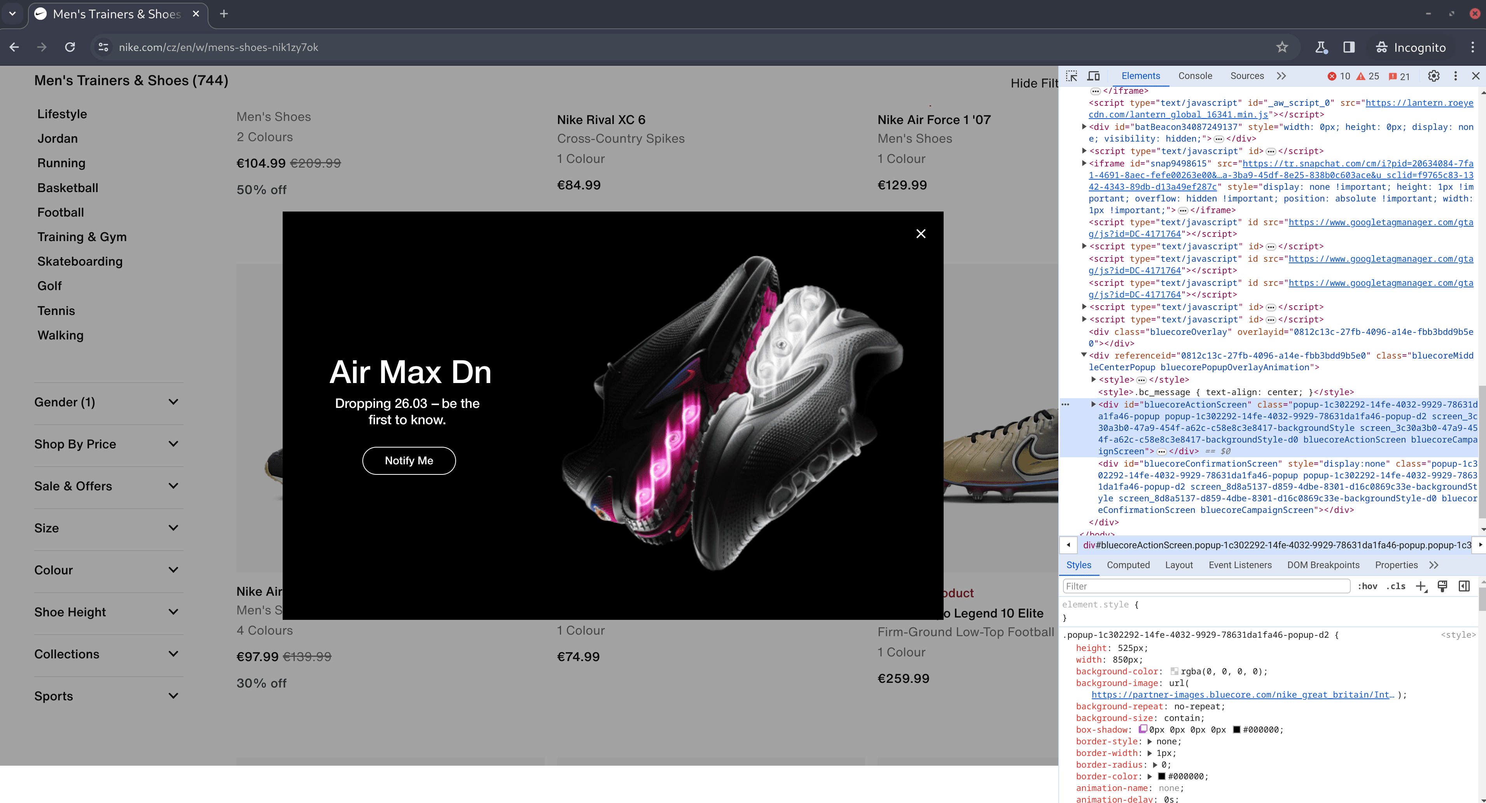Click the black border-color swatch
The height and width of the screenshot is (803, 1486).
tap(1162, 777)
